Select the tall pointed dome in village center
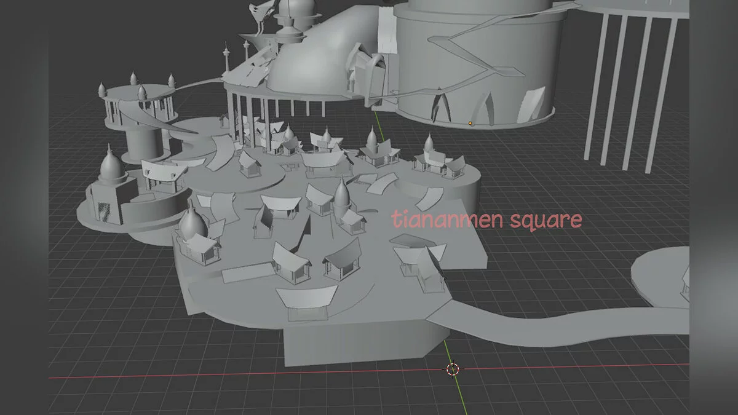 coord(341,197)
